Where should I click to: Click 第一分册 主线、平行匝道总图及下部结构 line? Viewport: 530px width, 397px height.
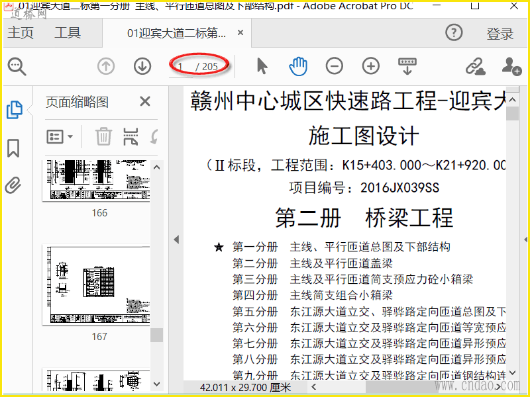341,247
